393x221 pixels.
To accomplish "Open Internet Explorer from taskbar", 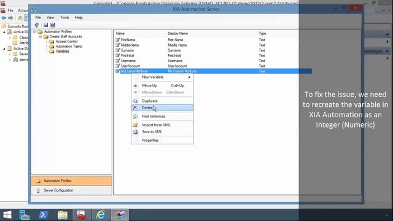I will (101, 215).
